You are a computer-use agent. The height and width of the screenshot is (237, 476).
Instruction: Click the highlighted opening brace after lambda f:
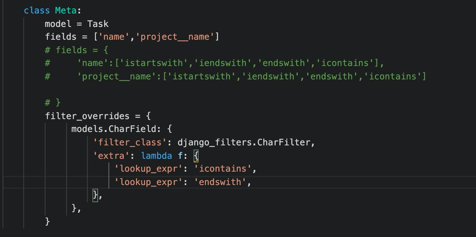[x=196, y=156]
